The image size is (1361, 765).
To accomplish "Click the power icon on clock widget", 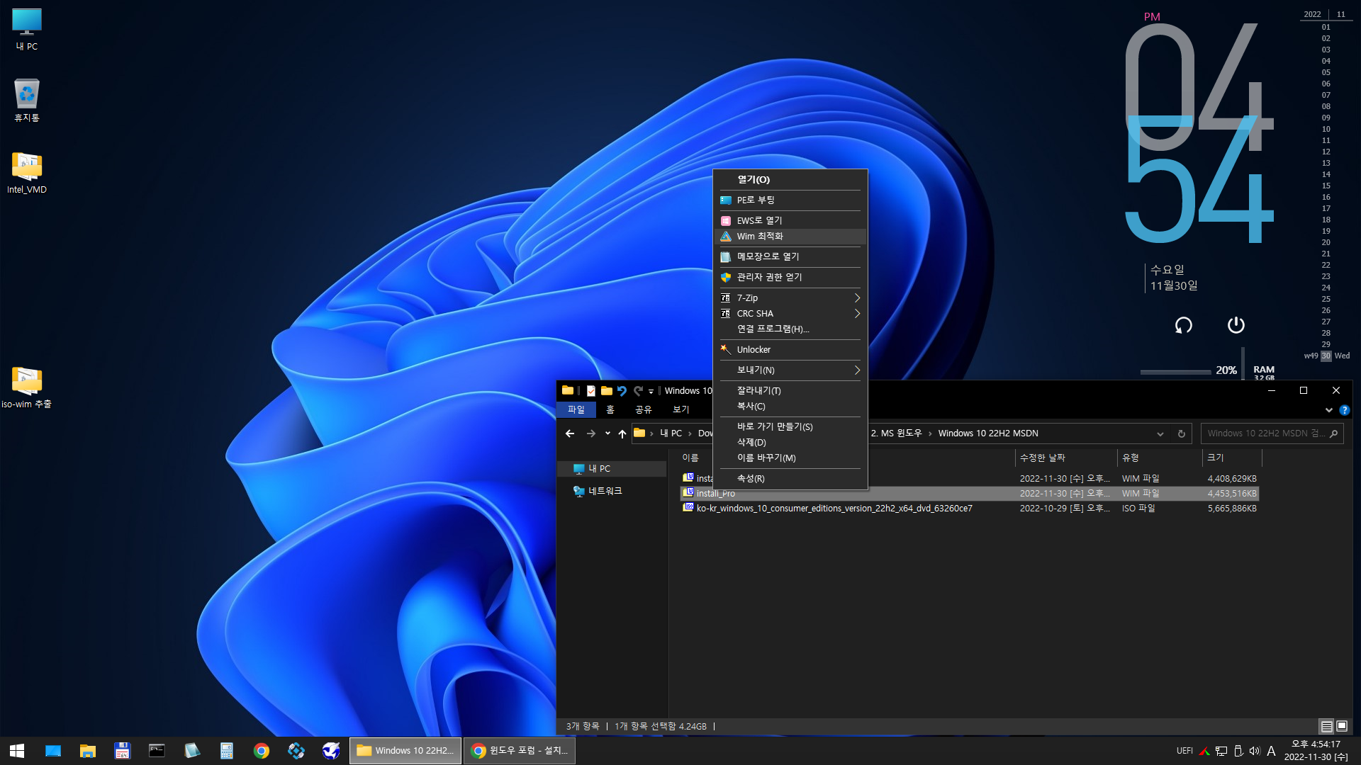I will pyautogui.click(x=1236, y=325).
